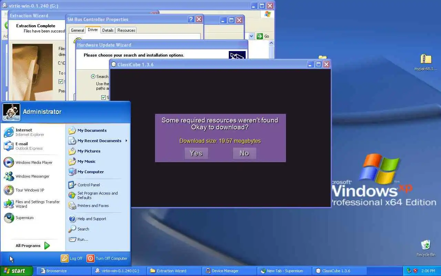The height and width of the screenshot is (276, 441).
Task: Click the Extraction Wizard folder thumbnail image
Action: [x=32, y=72]
